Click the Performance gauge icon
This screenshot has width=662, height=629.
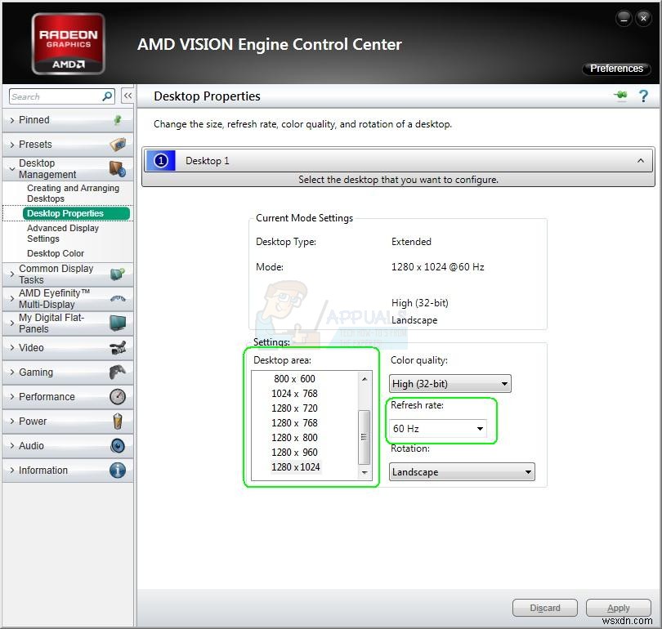pyautogui.click(x=118, y=396)
